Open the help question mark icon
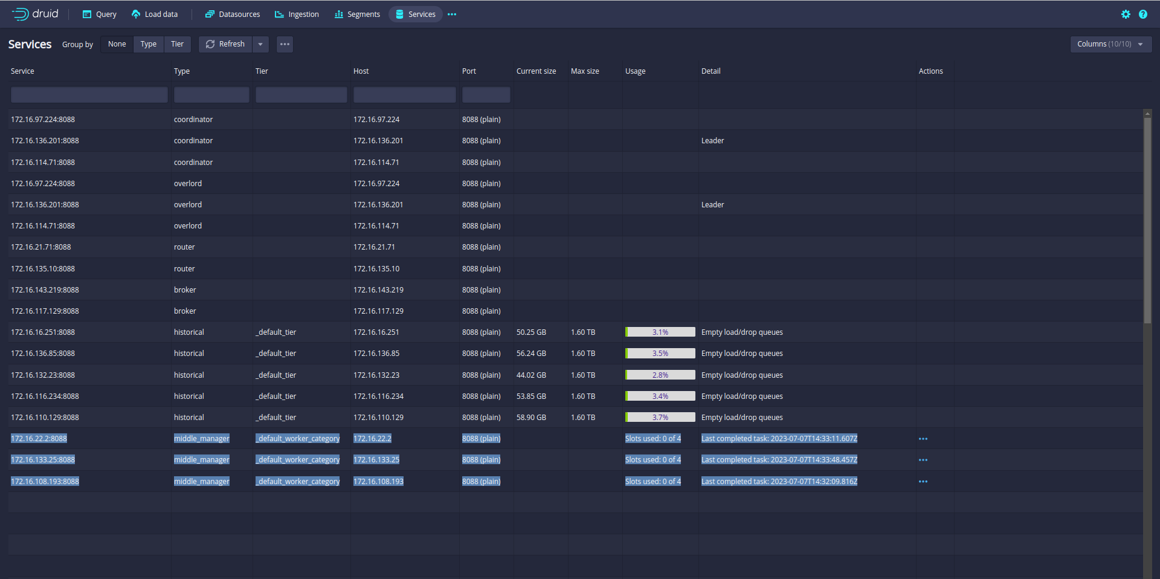Screen dimensions: 1160x579 [1143, 14]
